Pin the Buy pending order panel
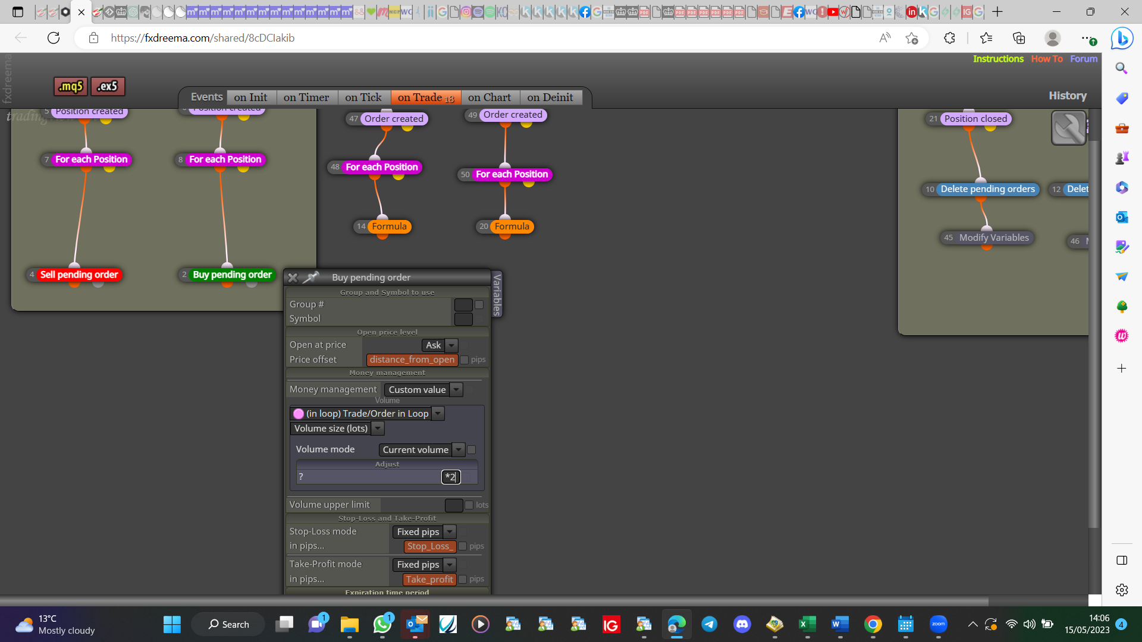 point(311,277)
